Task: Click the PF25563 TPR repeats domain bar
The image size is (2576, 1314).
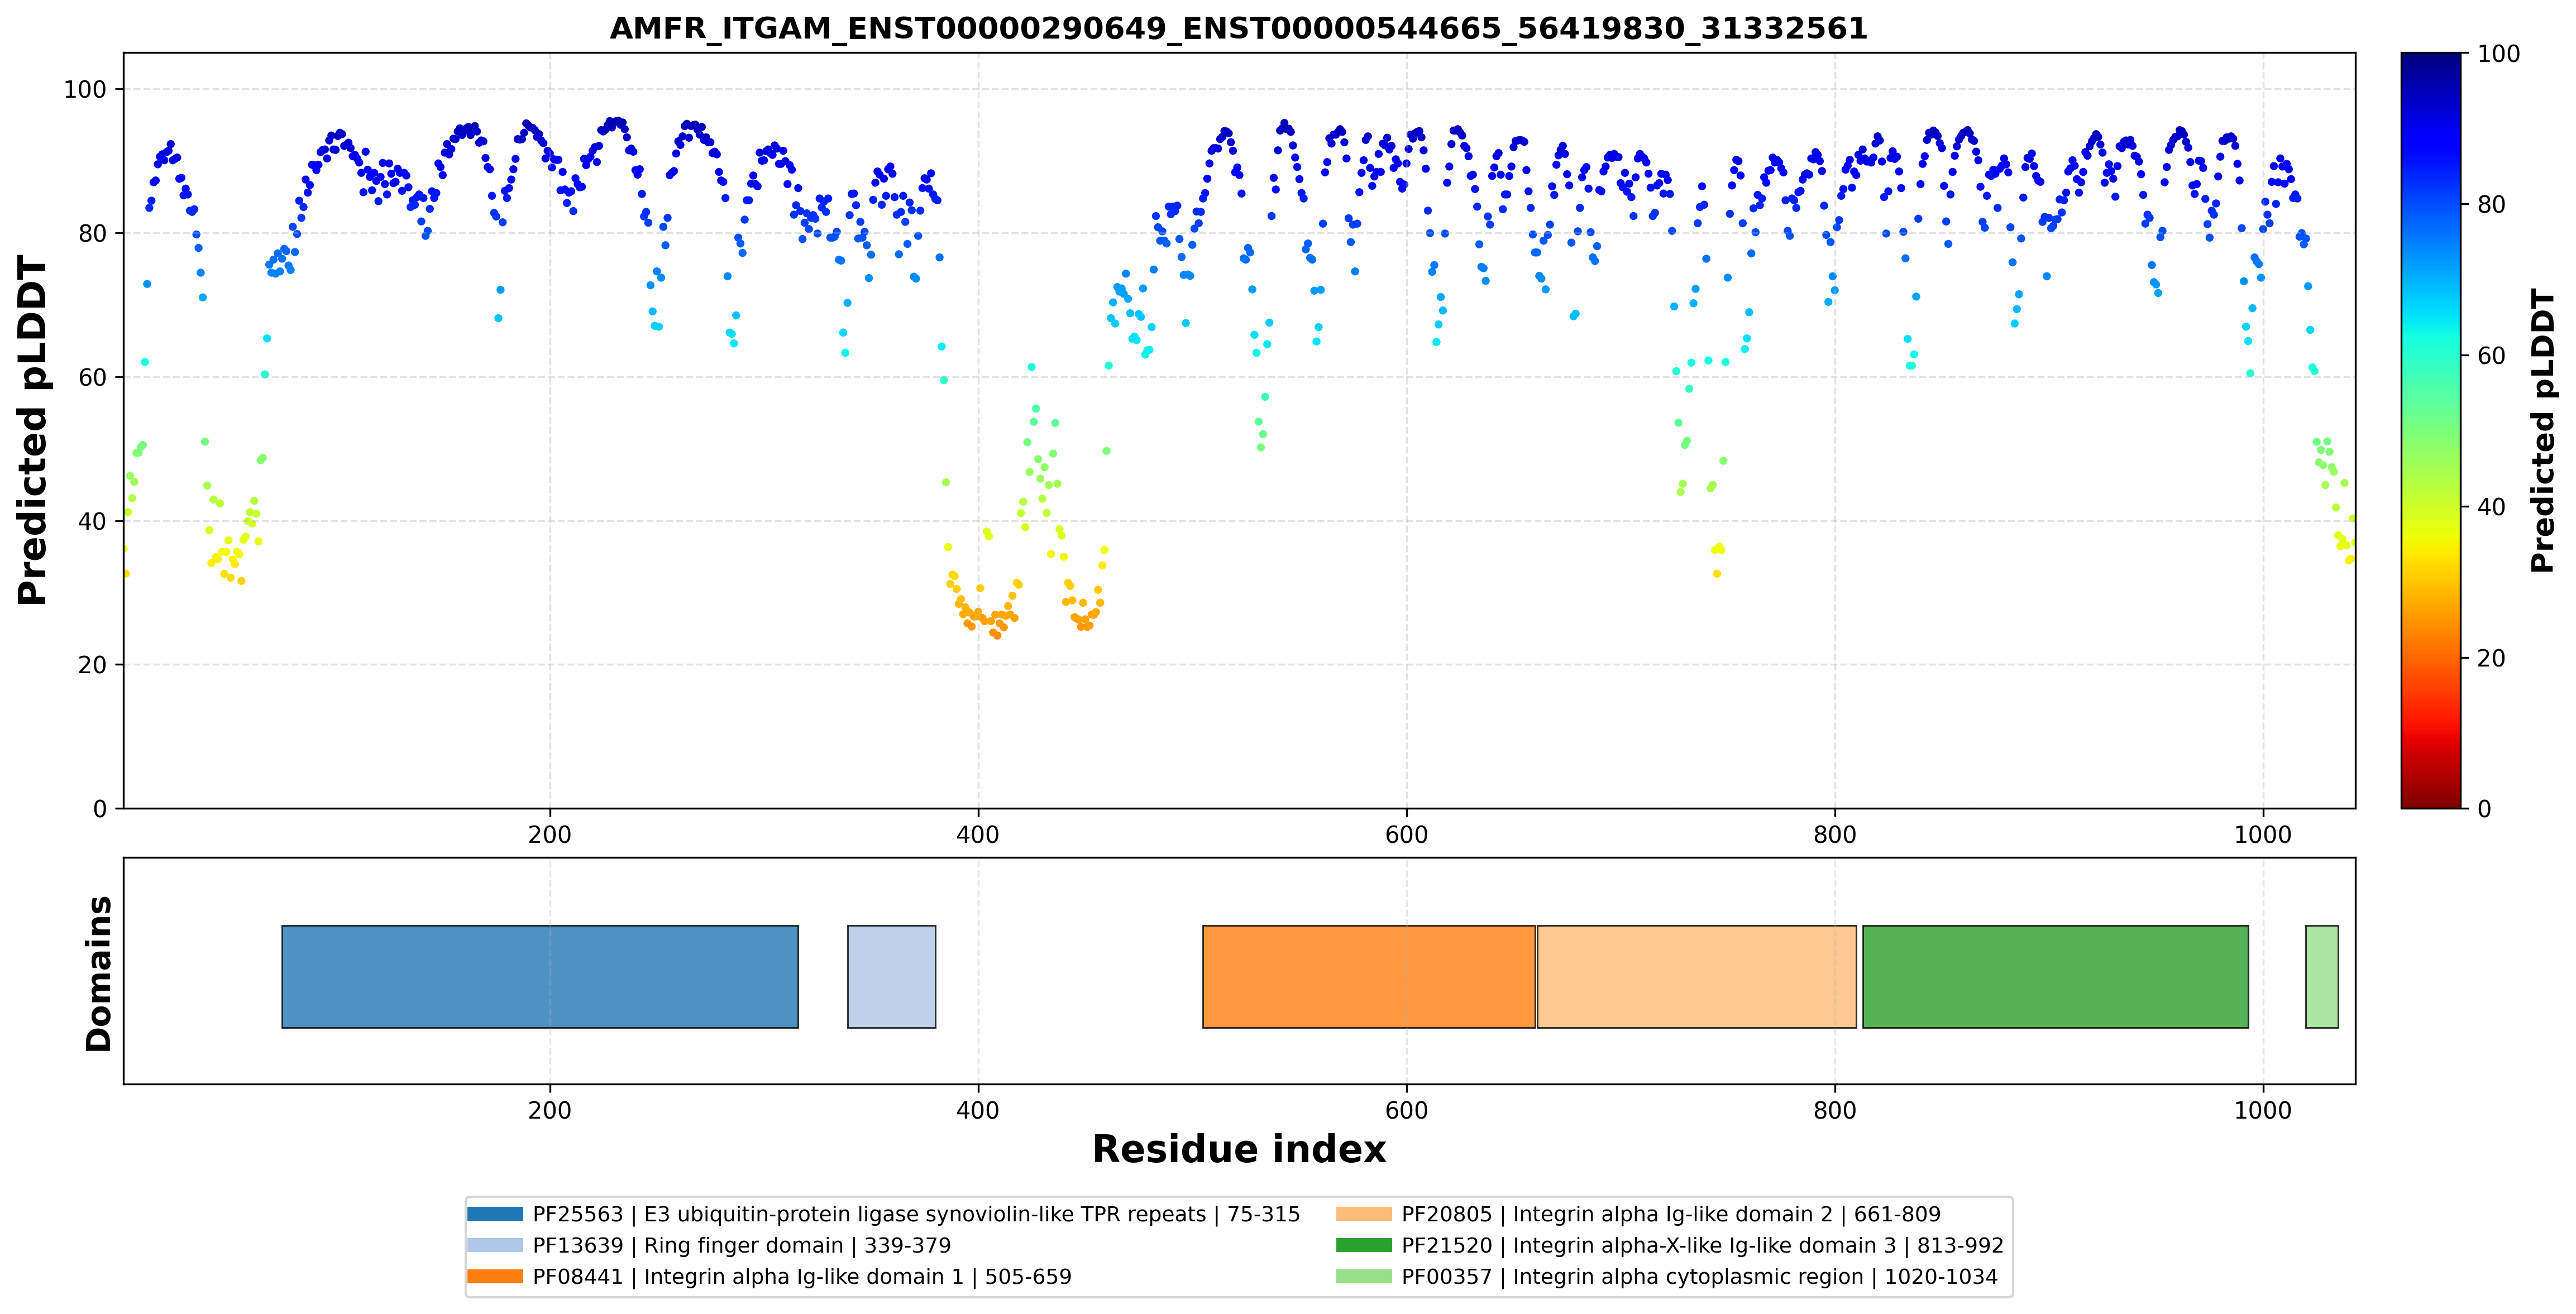Action: click(540, 976)
